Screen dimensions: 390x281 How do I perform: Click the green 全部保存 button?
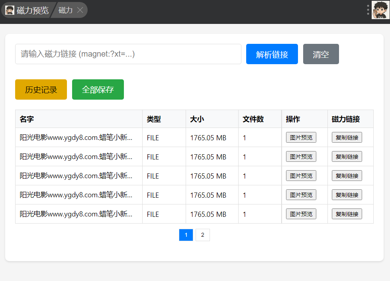(98, 90)
